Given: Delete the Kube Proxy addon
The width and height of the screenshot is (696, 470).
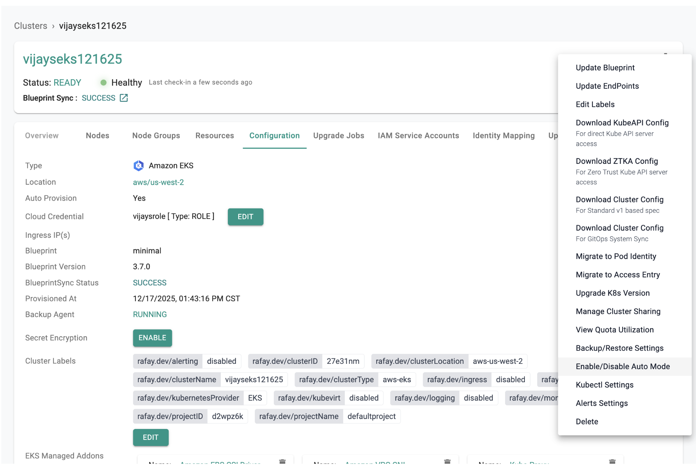Looking at the screenshot, I should (612, 462).
